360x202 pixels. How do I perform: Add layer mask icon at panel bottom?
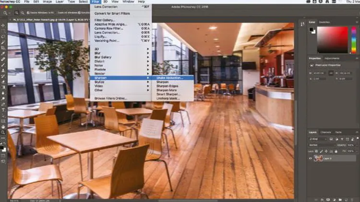click(328, 200)
